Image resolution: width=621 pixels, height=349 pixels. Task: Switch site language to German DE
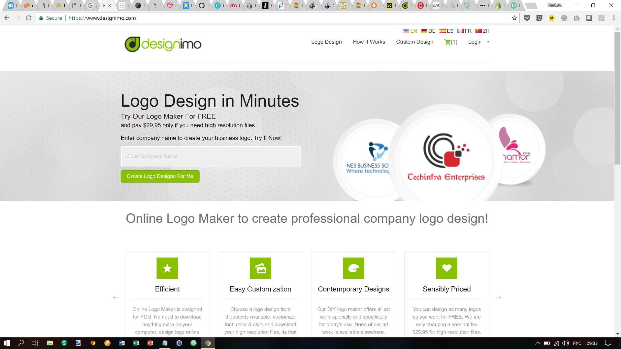click(428, 31)
